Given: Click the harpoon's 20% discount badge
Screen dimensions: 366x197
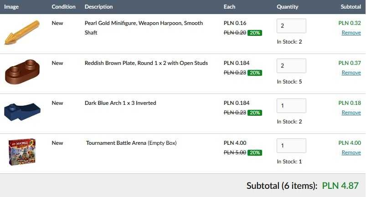Looking at the screenshot, I should 255,33.
